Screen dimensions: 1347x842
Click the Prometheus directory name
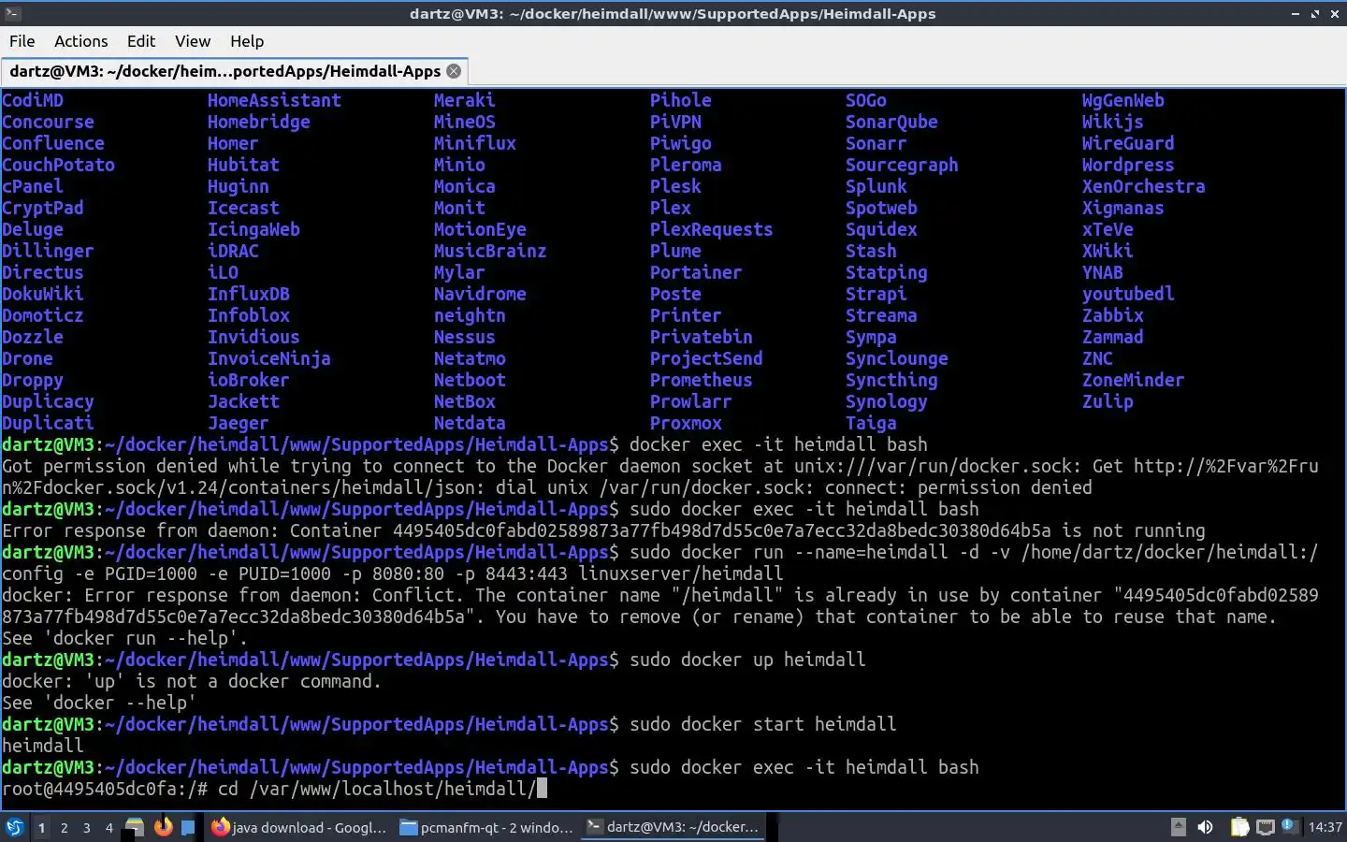[702, 380]
